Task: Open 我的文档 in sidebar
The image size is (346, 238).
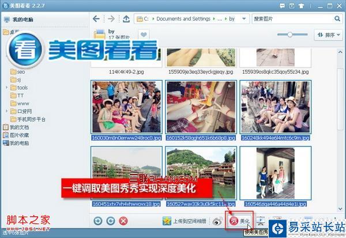Action: point(16,127)
